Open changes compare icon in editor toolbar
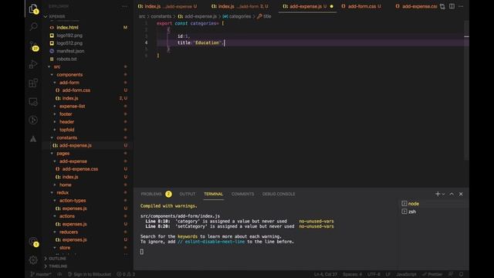Image resolution: width=494 pixels, height=278 pixels. pos(442,6)
